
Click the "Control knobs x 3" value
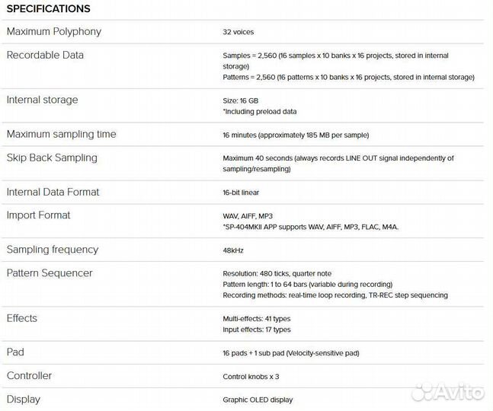click(x=251, y=376)
